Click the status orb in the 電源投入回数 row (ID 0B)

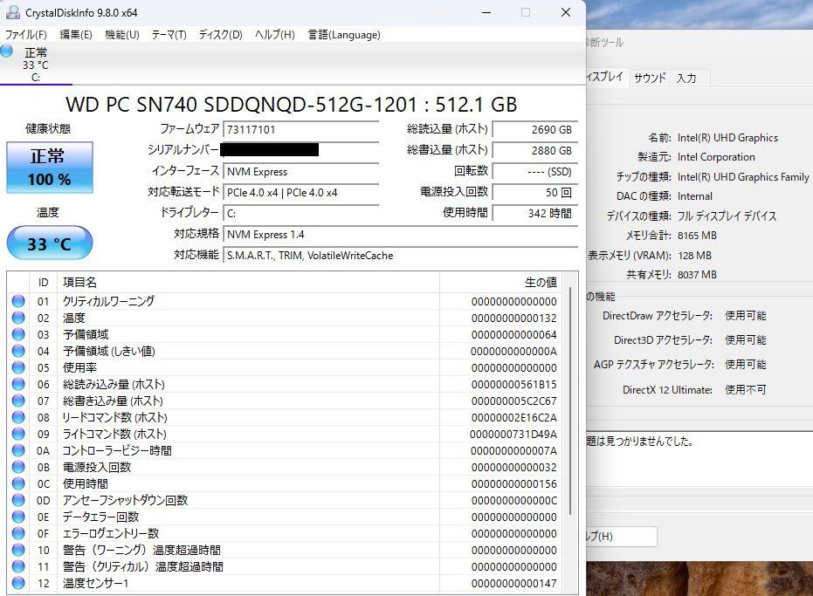(18, 467)
